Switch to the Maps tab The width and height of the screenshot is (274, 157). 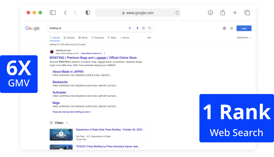point(112,38)
